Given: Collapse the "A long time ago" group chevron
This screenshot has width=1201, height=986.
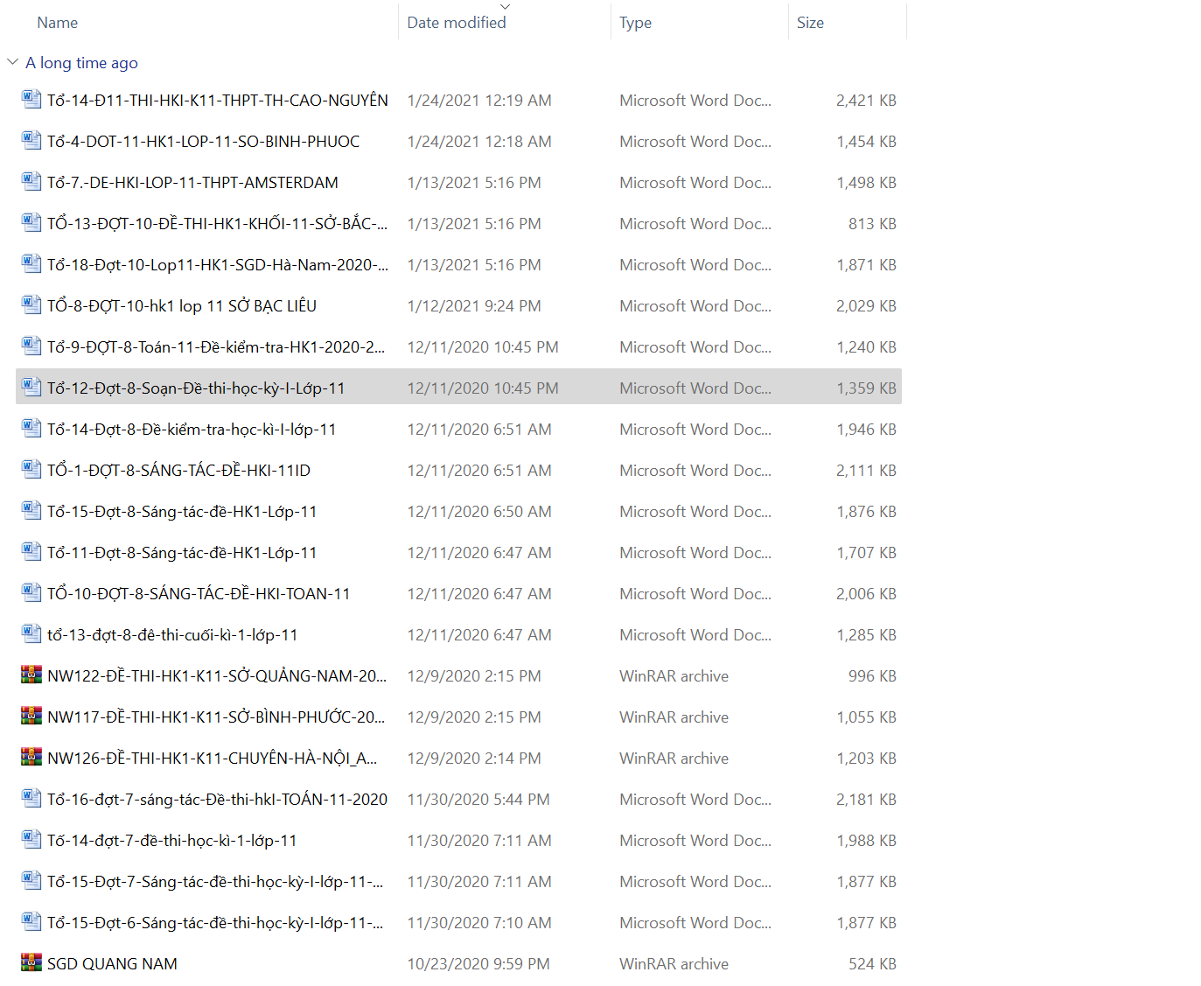Looking at the screenshot, I should tap(12, 62).
